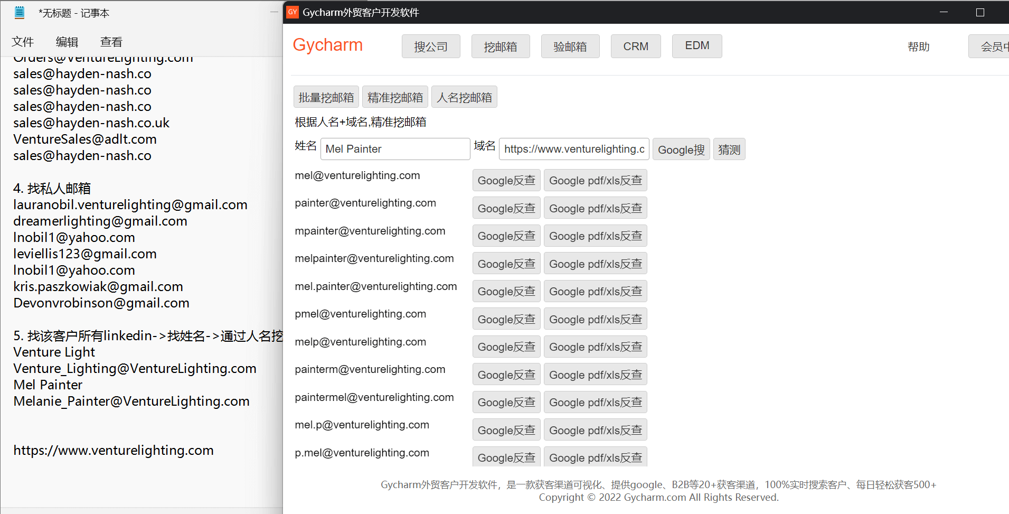Open the 挖邮箱 module
The height and width of the screenshot is (514, 1009).
pos(501,46)
